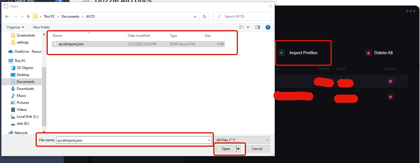Click the Open button
Screen dimensions: 420x163
point(226,149)
